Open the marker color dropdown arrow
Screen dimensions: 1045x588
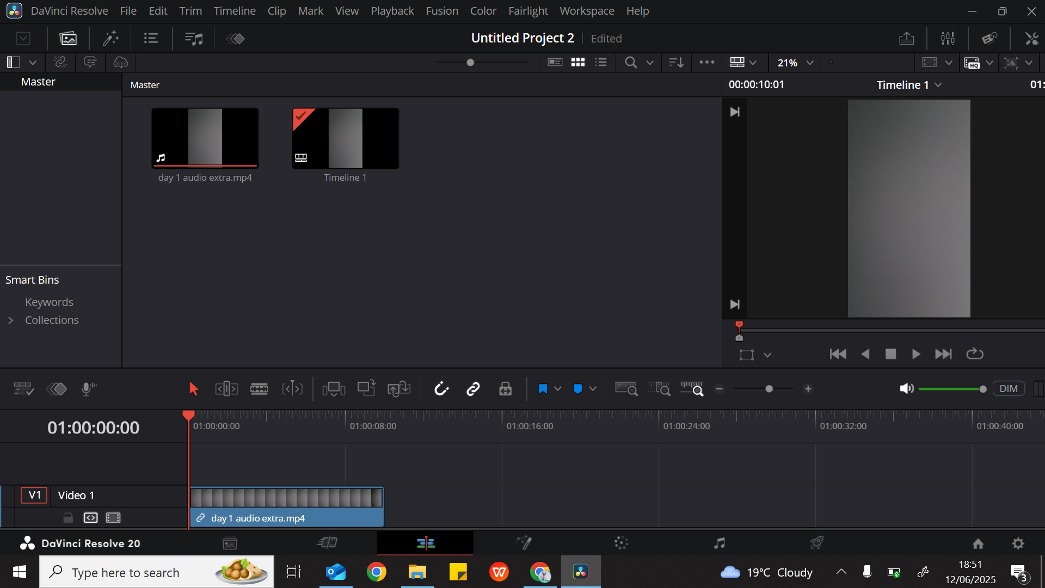593,389
